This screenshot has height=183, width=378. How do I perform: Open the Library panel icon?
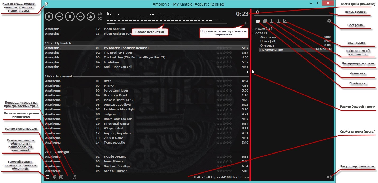click(x=265, y=21)
